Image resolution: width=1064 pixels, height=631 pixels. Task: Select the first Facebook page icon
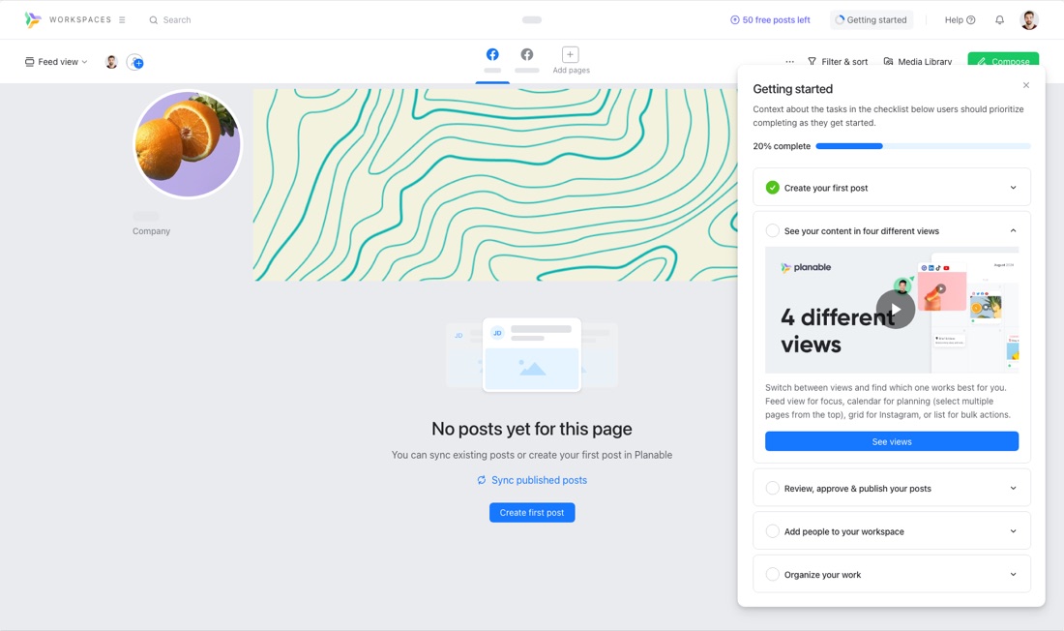pos(492,54)
